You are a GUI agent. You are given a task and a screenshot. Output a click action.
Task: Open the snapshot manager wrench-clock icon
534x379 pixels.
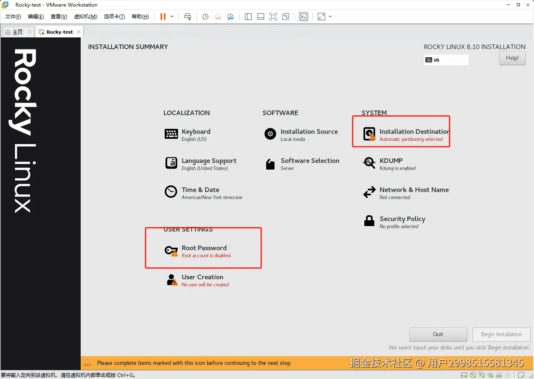(x=230, y=17)
